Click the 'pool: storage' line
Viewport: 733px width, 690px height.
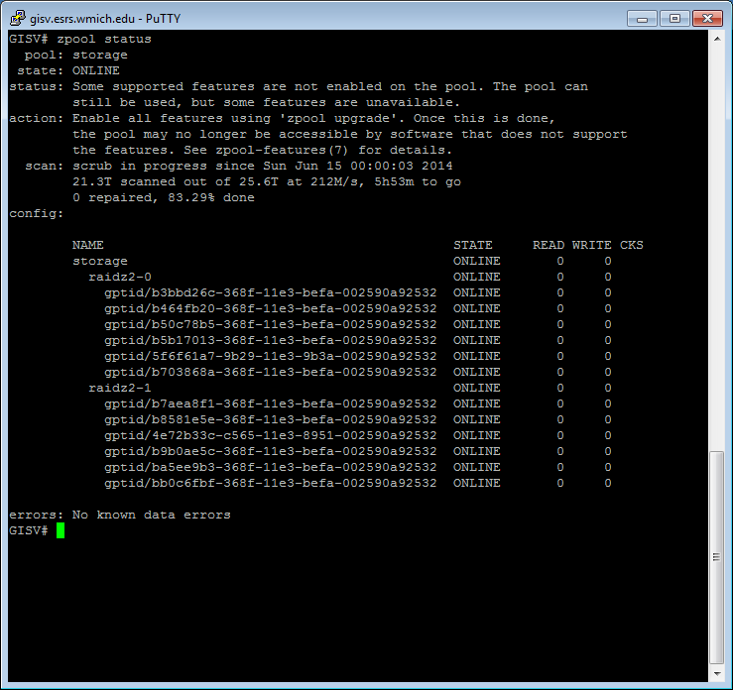coord(75,56)
